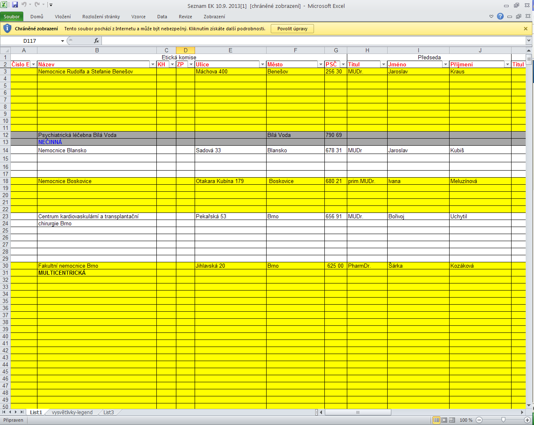Open filter dropdown for Jméno column
The width and height of the screenshot is (534, 425).
click(445, 64)
